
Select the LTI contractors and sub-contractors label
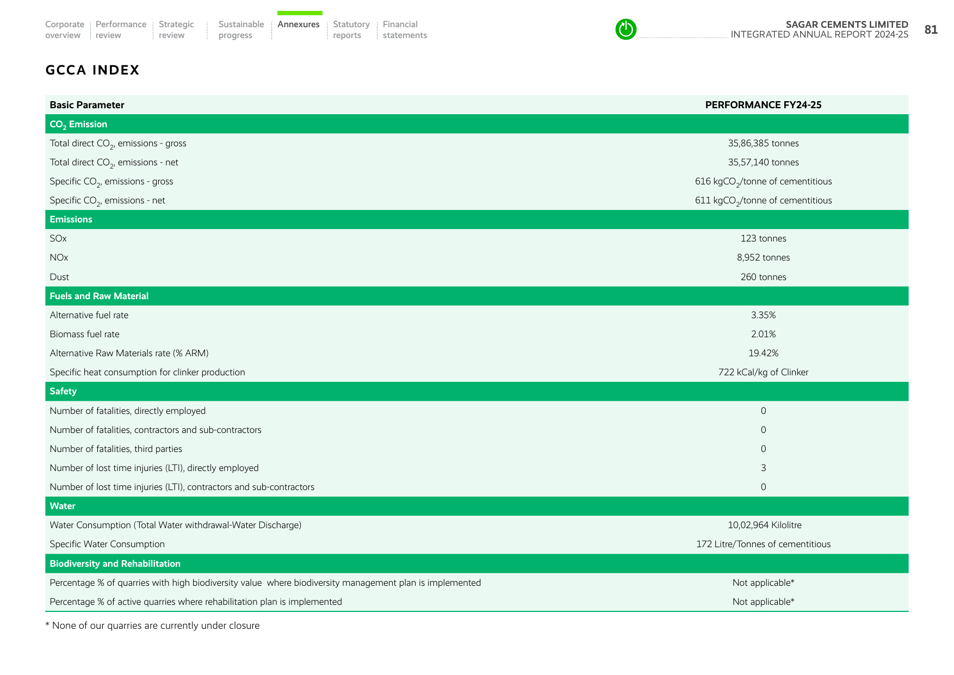(182, 487)
